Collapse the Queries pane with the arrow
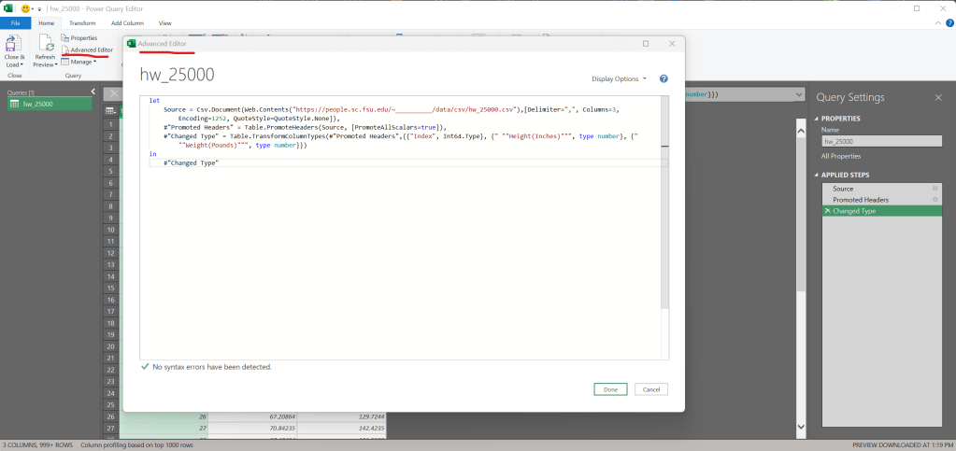The height and width of the screenshot is (451, 956). click(x=93, y=92)
